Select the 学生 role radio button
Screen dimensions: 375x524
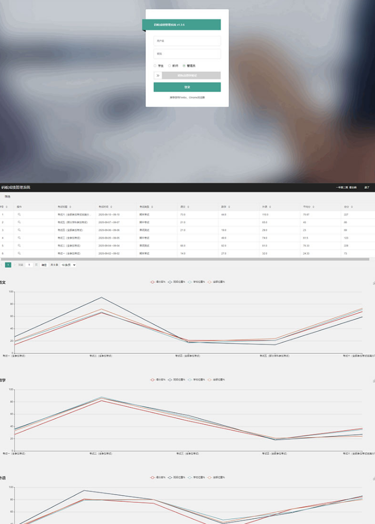(x=155, y=66)
